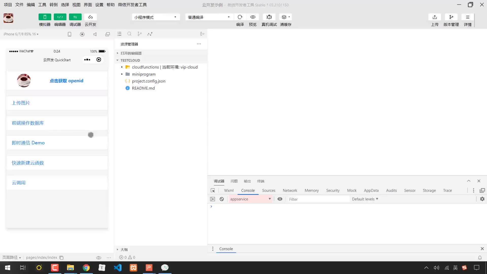Open the 工具 menu
This screenshot has width=487, height=274.
pos(42,5)
